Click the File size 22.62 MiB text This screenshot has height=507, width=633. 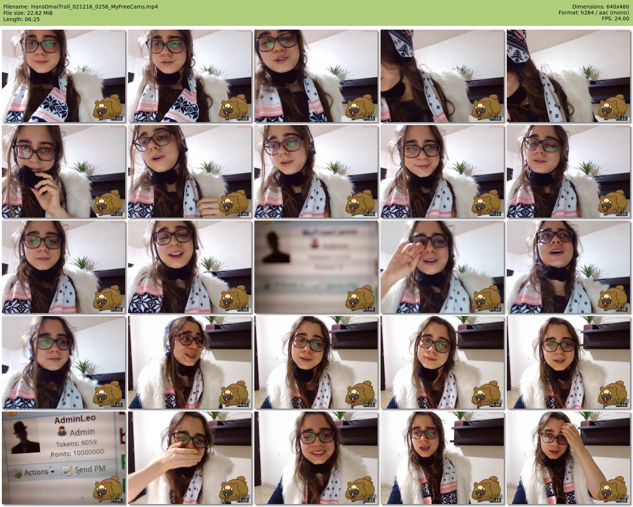(x=28, y=13)
